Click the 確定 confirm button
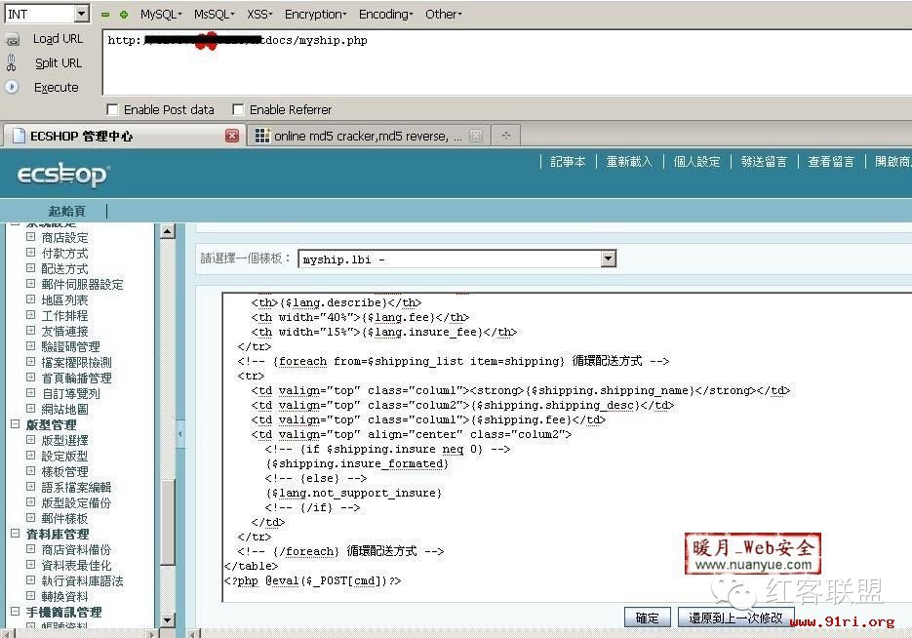The image size is (912, 638). (648, 618)
